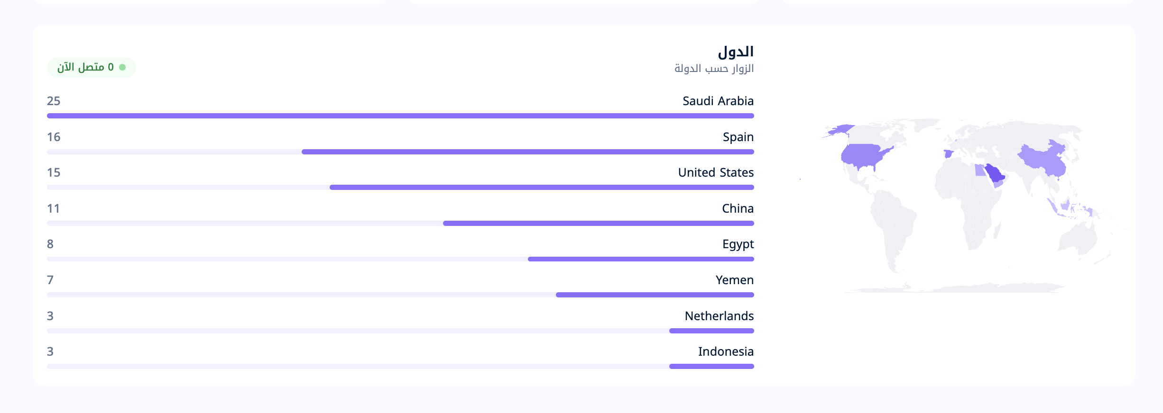Click the online-now visitors badge
The image size is (1163, 413).
92,67
